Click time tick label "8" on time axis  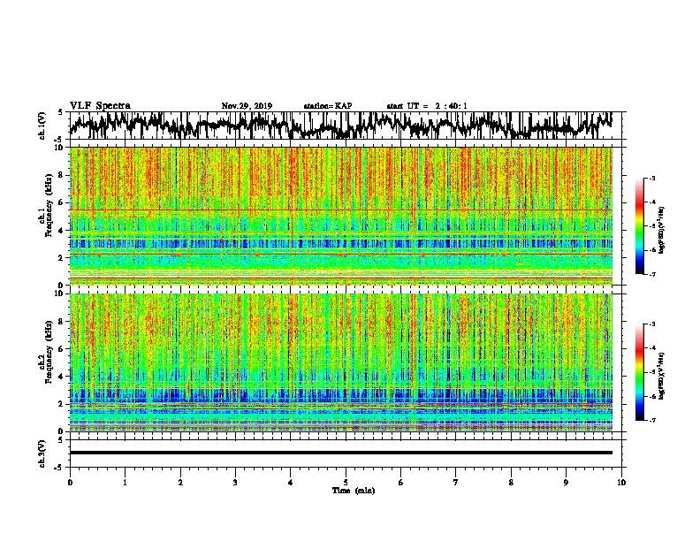tap(511, 483)
